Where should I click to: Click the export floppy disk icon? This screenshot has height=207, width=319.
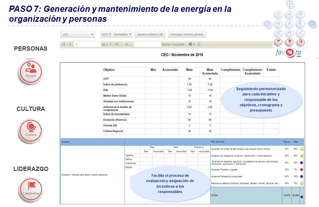click(x=190, y=44)
